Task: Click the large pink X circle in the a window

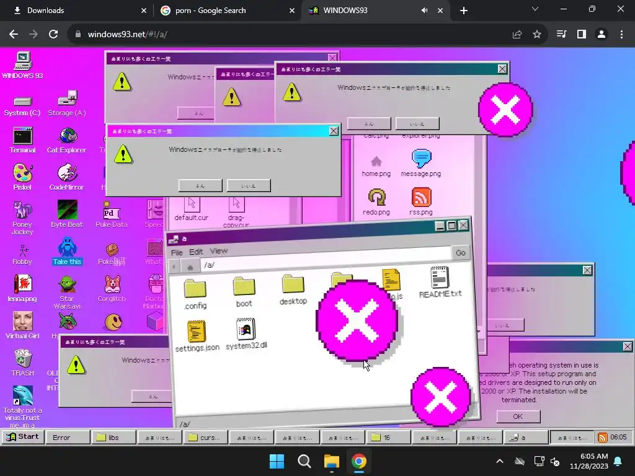Action: point(357,320)
